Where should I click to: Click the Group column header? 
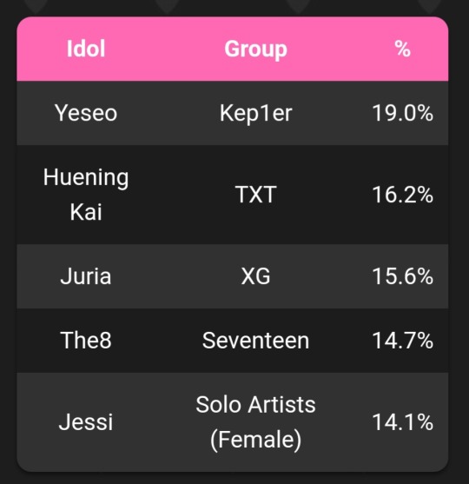pos(256,50)
